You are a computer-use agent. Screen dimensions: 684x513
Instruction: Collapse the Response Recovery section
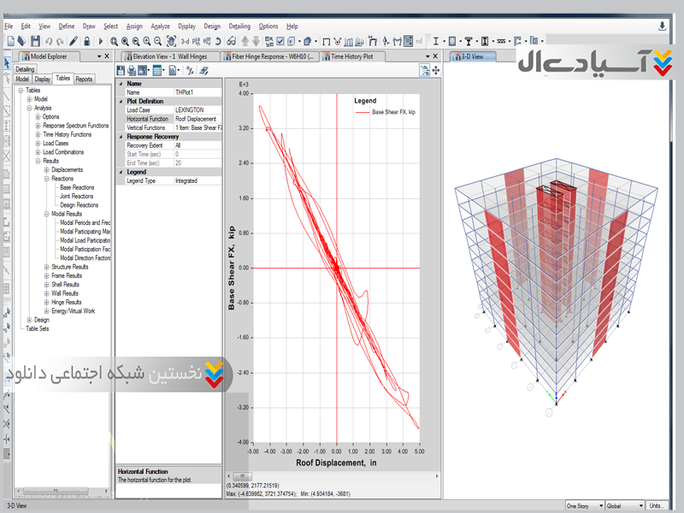pos(121,136)
